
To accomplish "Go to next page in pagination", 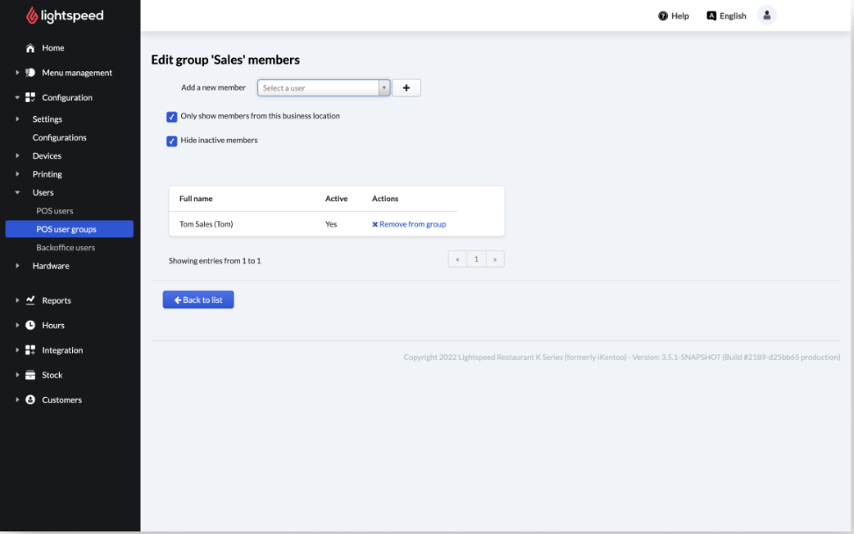I will [496, 260].
